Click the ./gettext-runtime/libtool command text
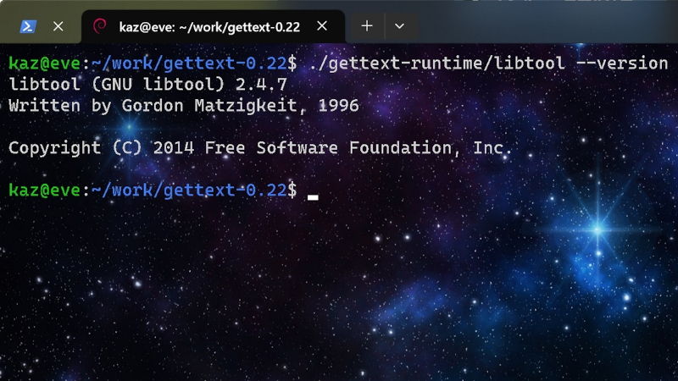The image size is (678, 381). click(437, 63)
